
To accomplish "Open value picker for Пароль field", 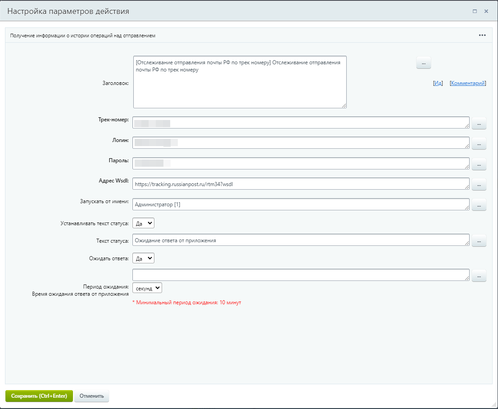I will point(479,164).
